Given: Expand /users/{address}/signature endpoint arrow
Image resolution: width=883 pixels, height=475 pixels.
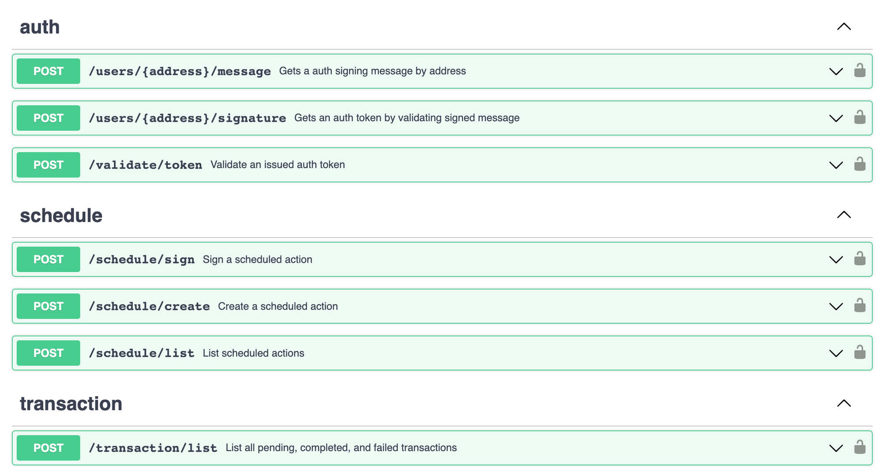Looking at the screenshot, I should [x=836, y=118].
